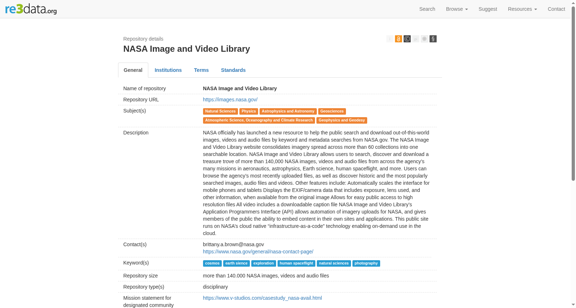Click the faded certificate seal icon
This screenshot has width=576, height=308.
point(424,39)
